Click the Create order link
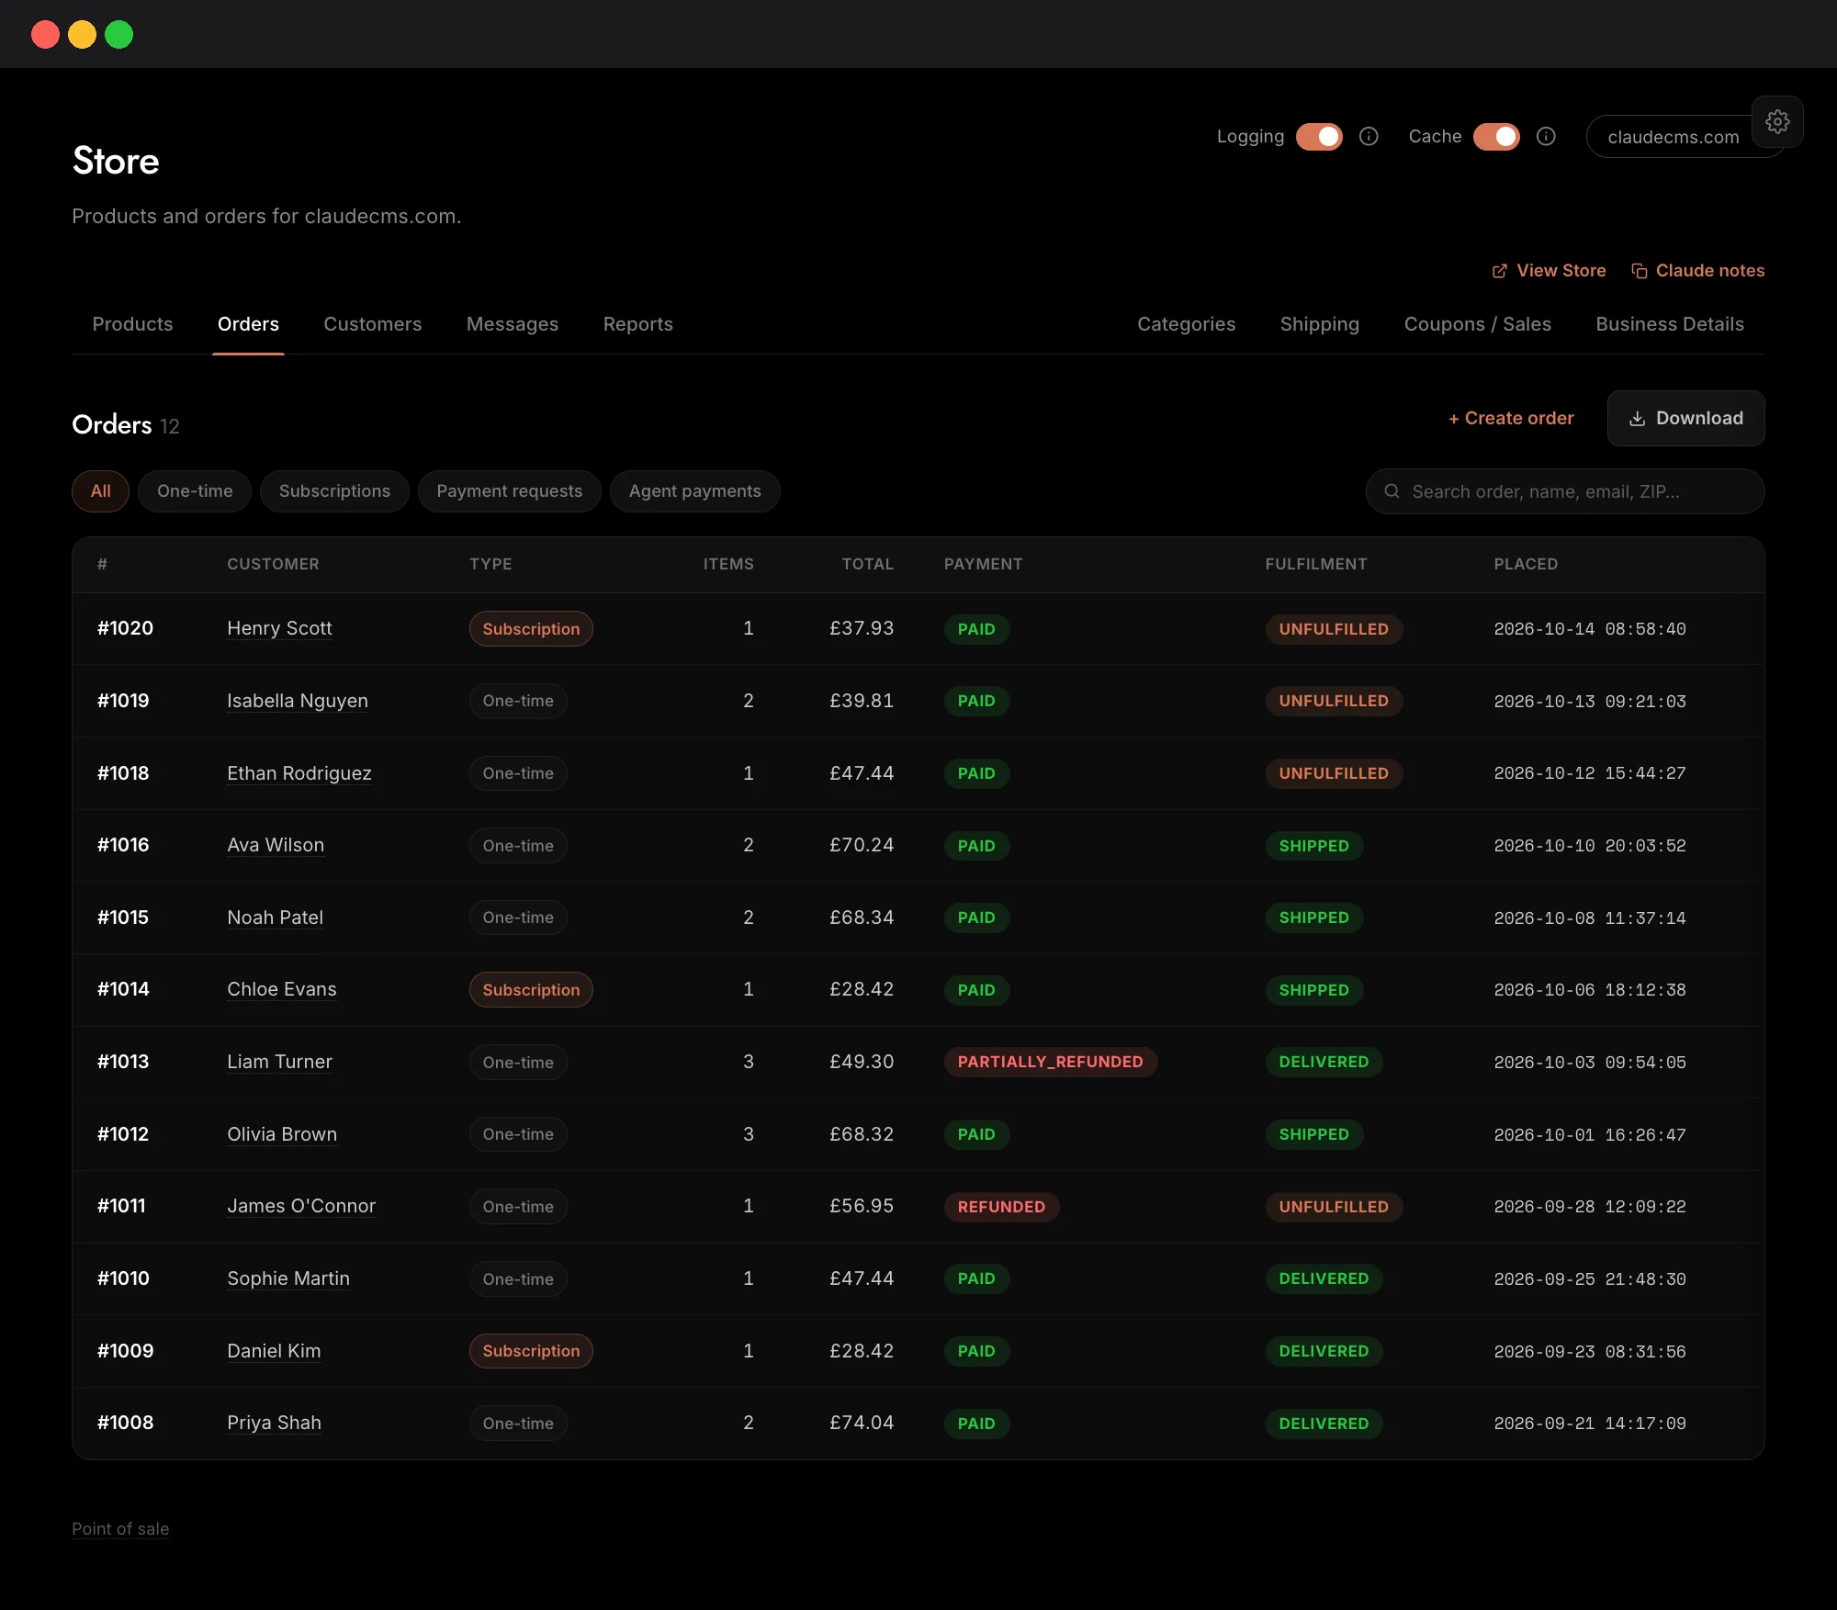1837x1610 pixels. pyautogui.click(x=1511, y=418)
